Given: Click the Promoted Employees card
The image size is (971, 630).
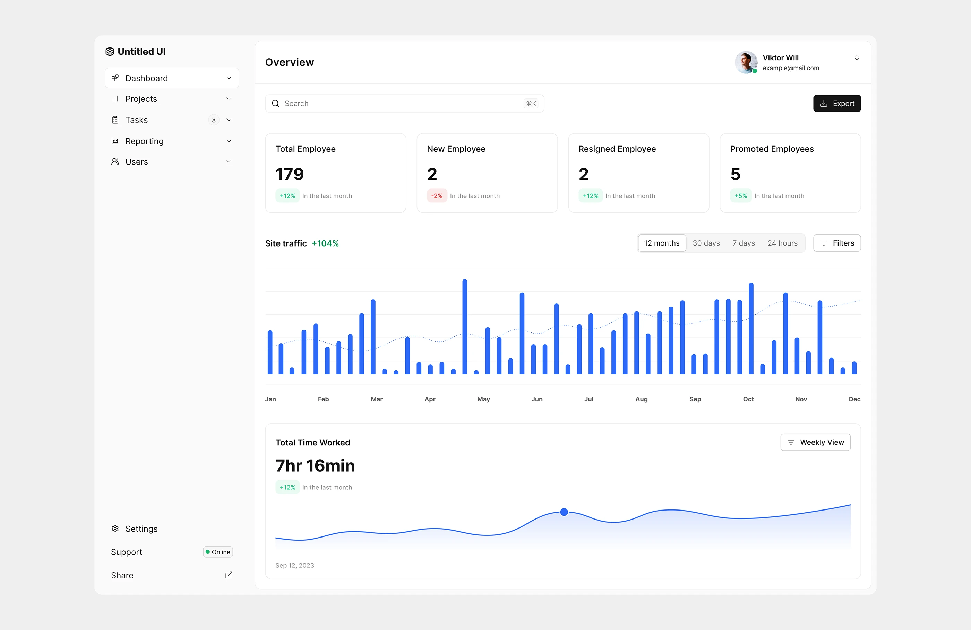Looking at the screenshot, I should click(x=790, y=173).
